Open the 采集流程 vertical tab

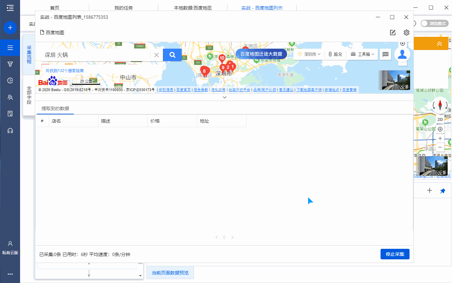pos(29,55)
